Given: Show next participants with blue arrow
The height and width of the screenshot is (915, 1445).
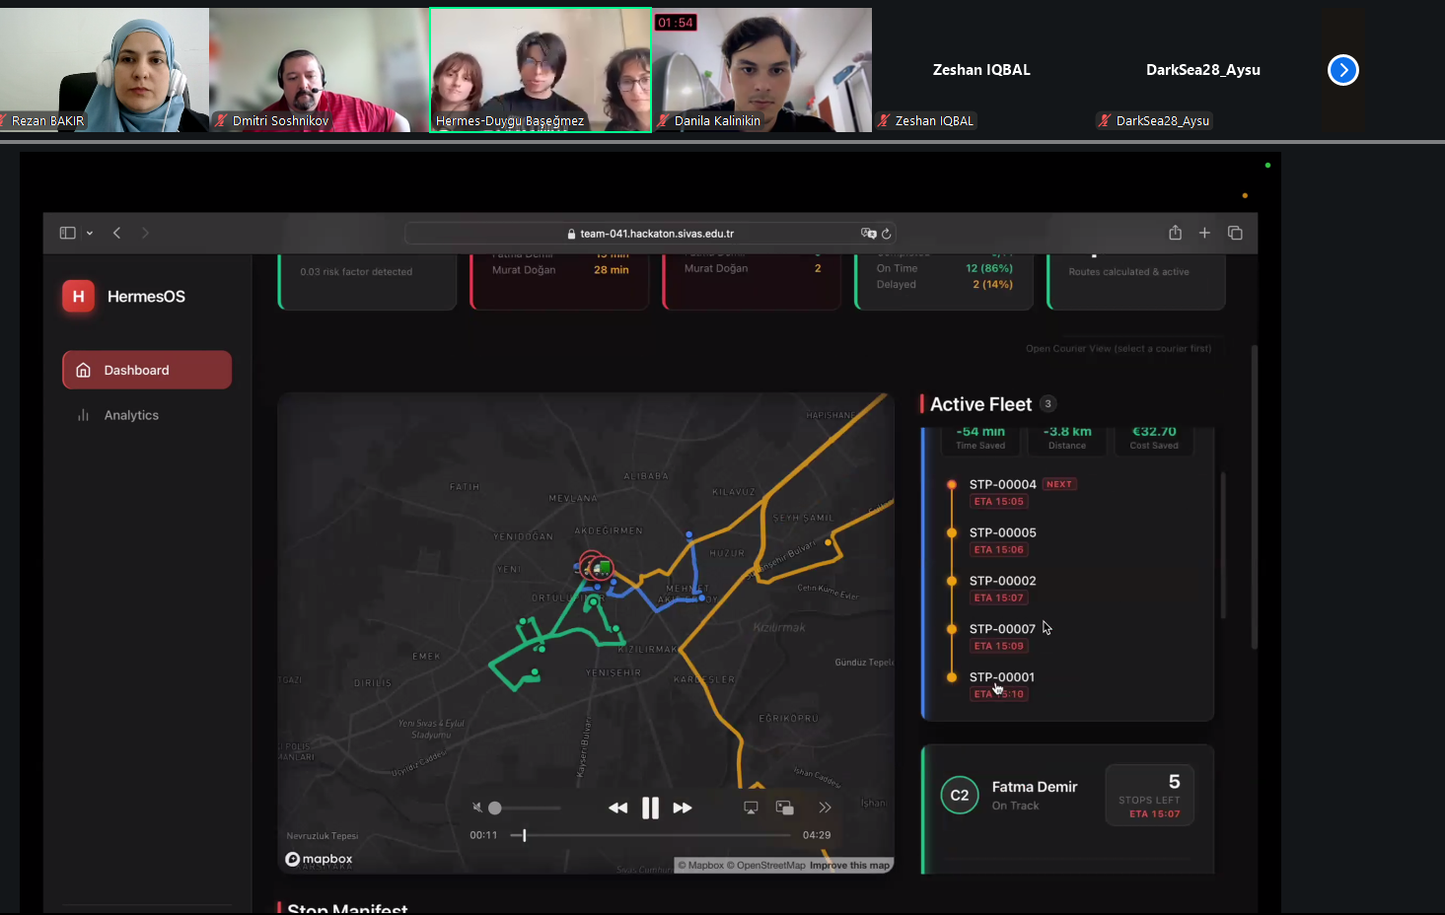Looking at the screenshot, I should (x=1342, y=70).
